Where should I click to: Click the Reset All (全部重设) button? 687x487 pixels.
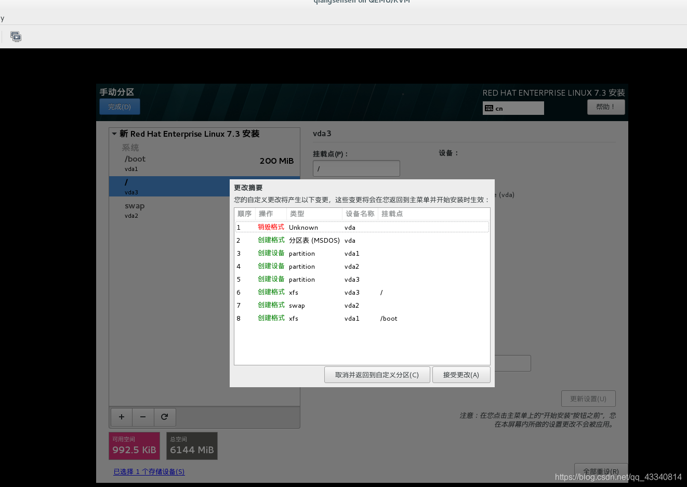coord(601,471)
